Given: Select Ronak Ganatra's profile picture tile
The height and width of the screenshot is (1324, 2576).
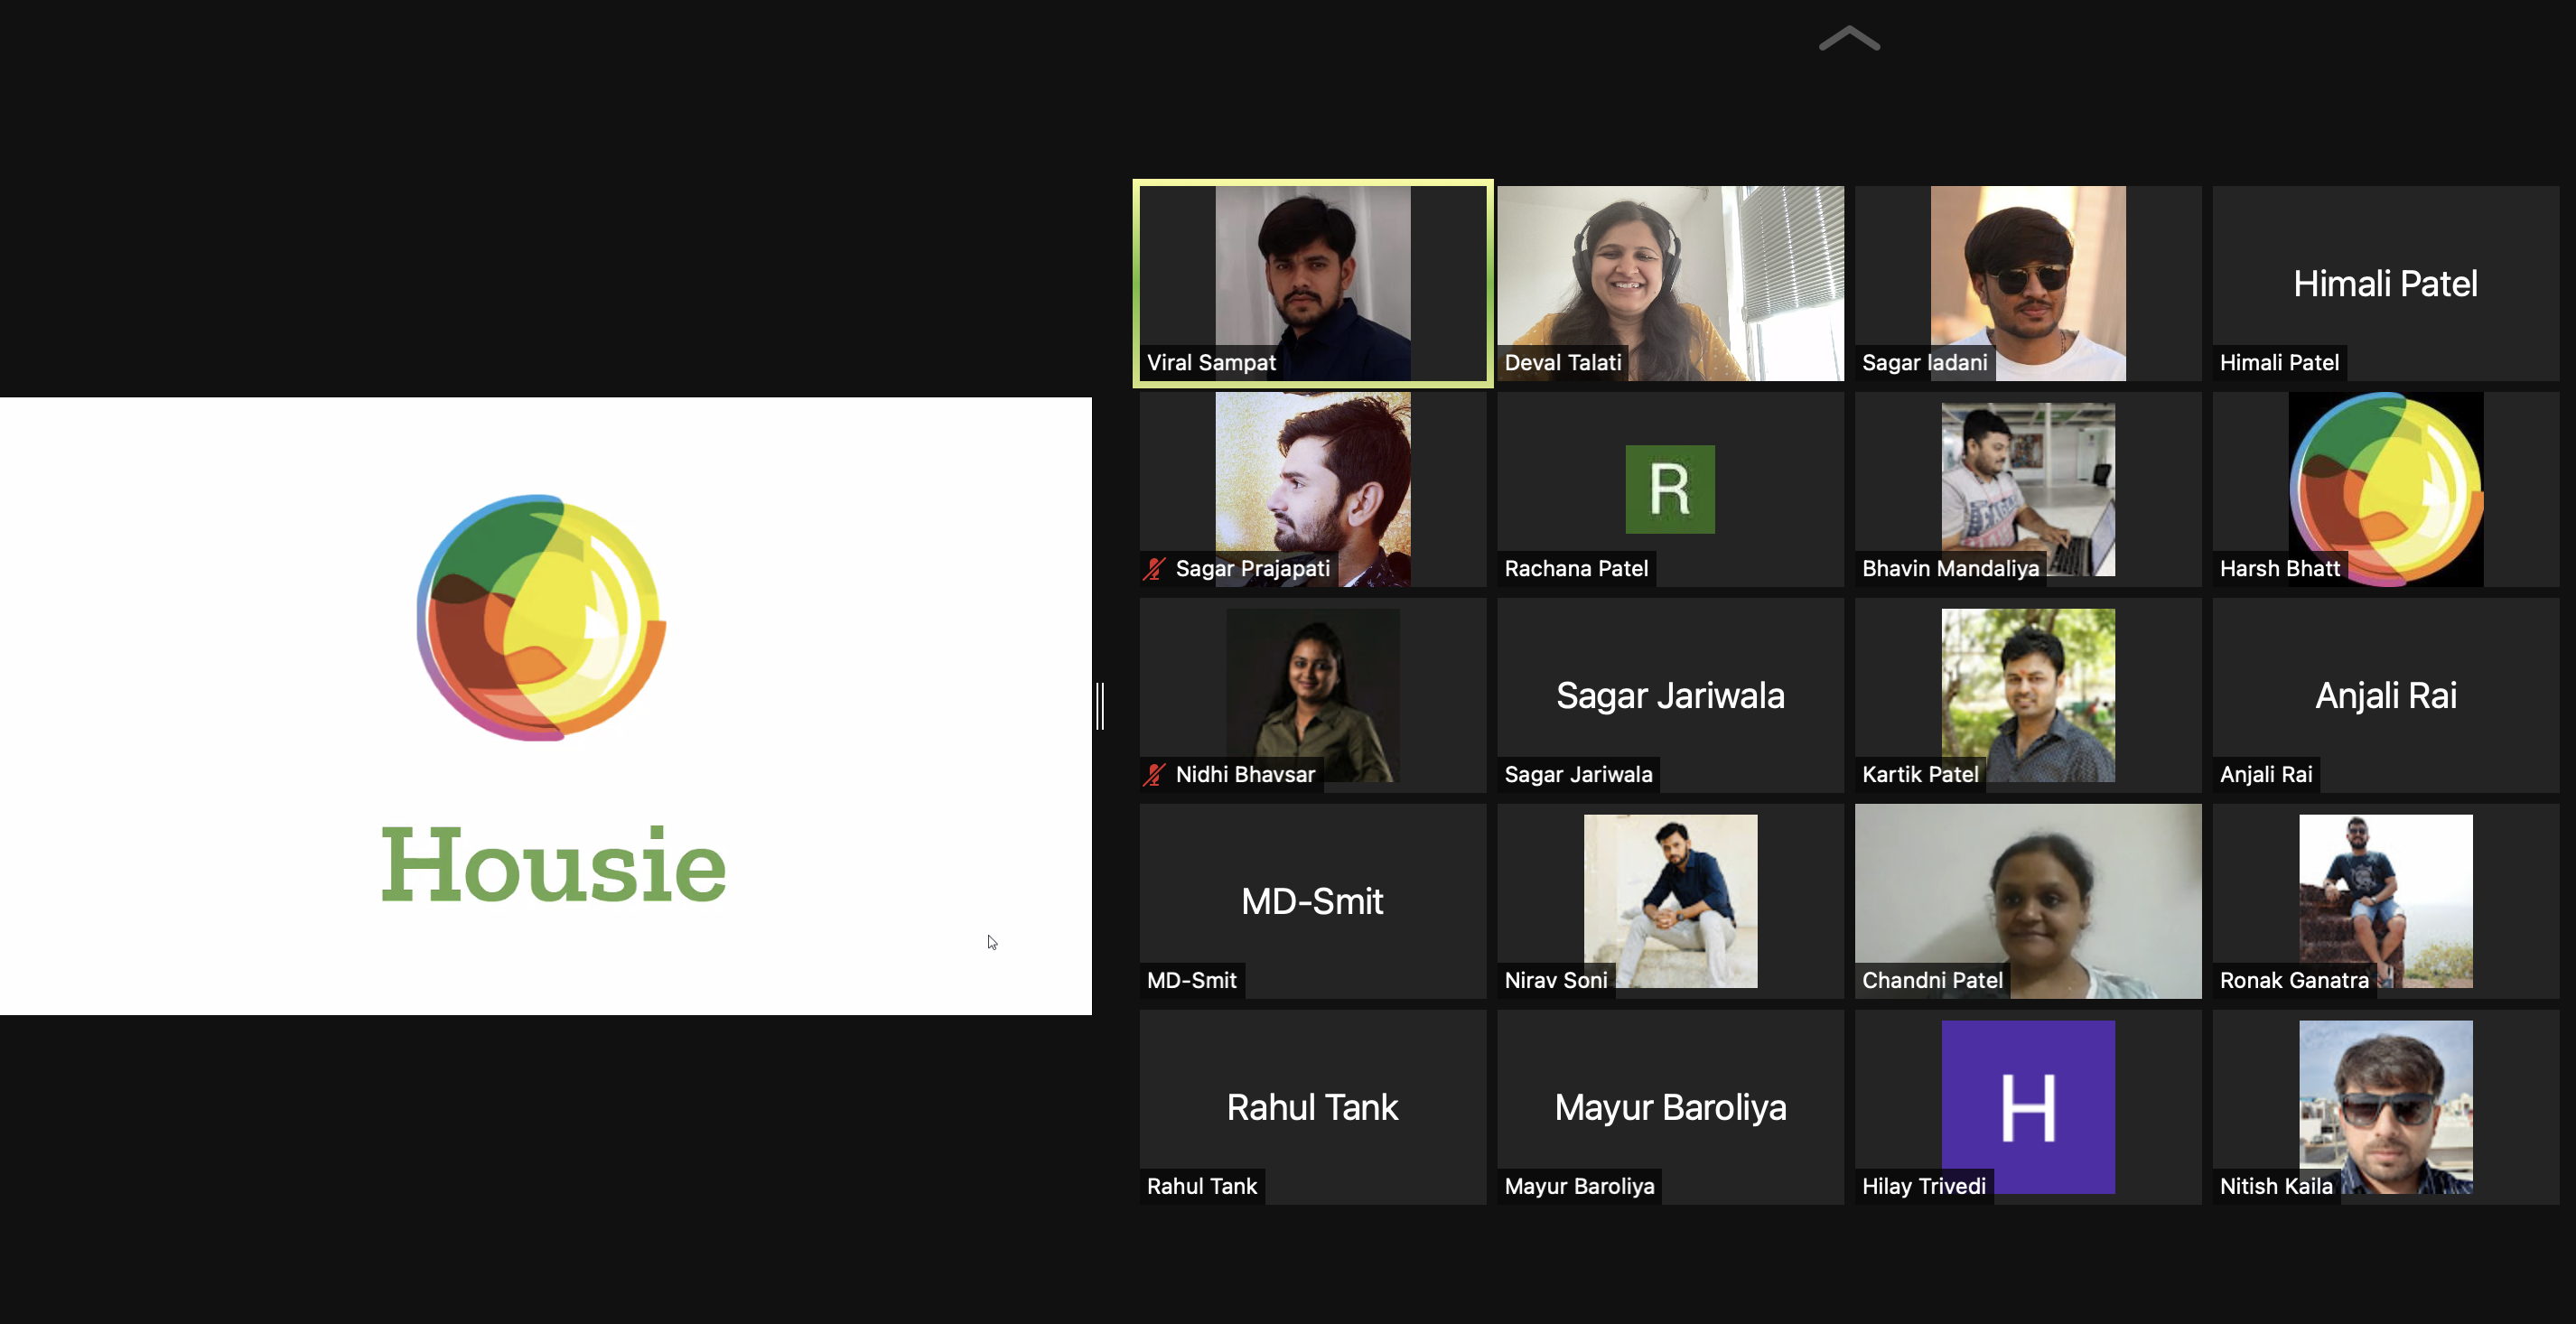Looking at the screenshot, I should [2386, 901].
